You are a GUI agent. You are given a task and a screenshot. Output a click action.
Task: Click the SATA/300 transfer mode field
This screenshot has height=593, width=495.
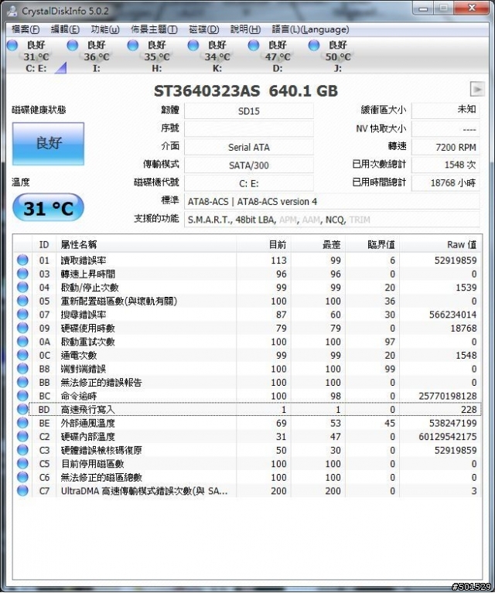(248, 165)
